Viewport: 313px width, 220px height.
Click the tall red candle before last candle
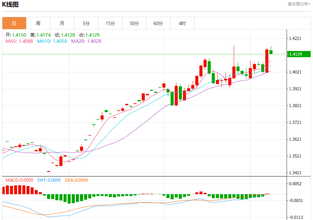pos(267,61)
